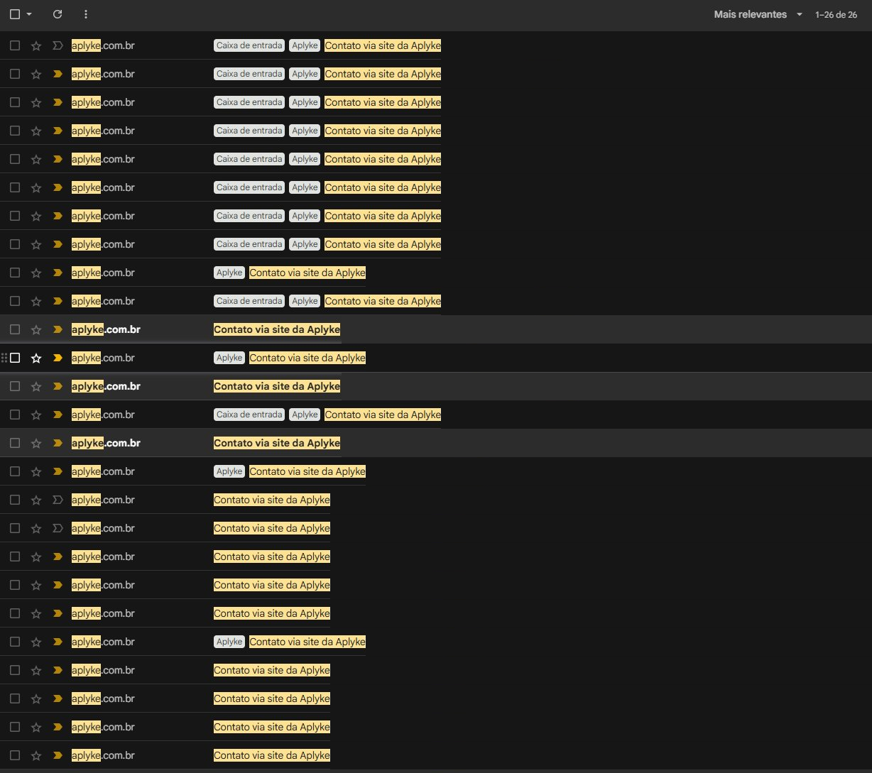Star the hovered email with the white star

tap(36, 358)
